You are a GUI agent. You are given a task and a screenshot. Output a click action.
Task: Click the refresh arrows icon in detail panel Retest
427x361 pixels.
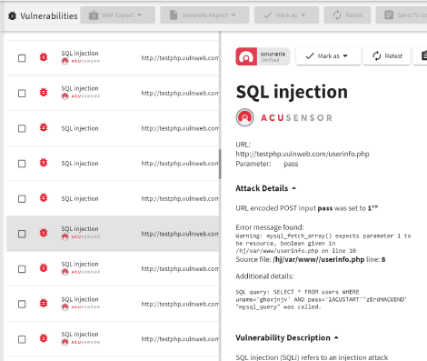(x=377, y=56)
